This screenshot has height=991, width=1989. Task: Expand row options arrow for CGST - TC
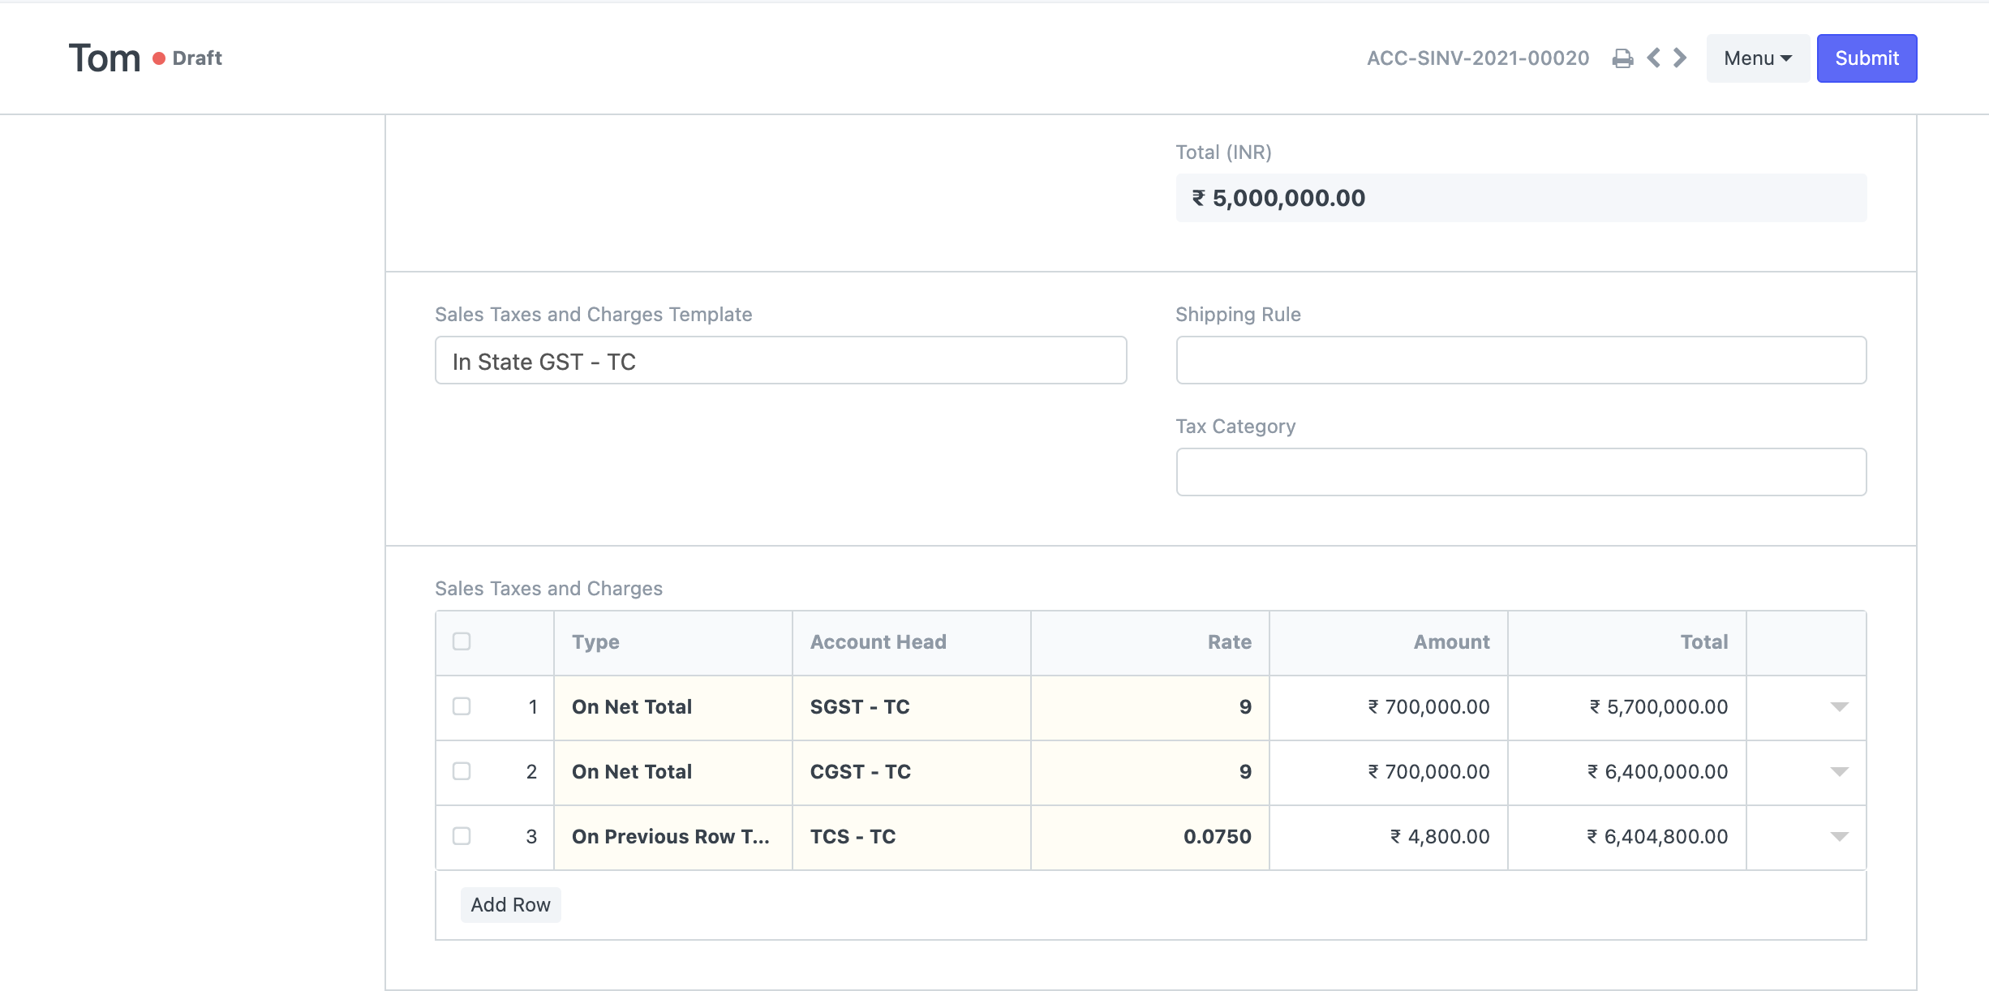click(x=1839, y=772)
